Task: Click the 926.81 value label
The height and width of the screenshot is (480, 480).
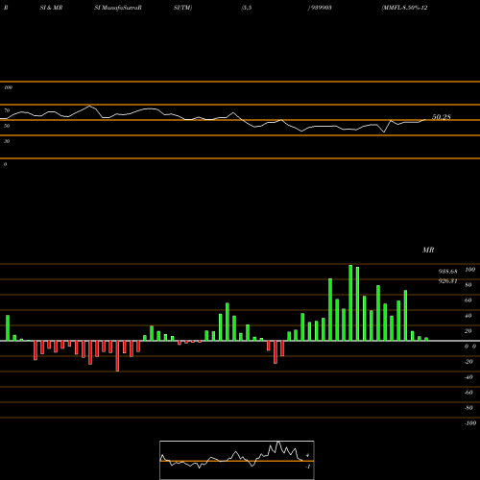Action: point(447,281)
